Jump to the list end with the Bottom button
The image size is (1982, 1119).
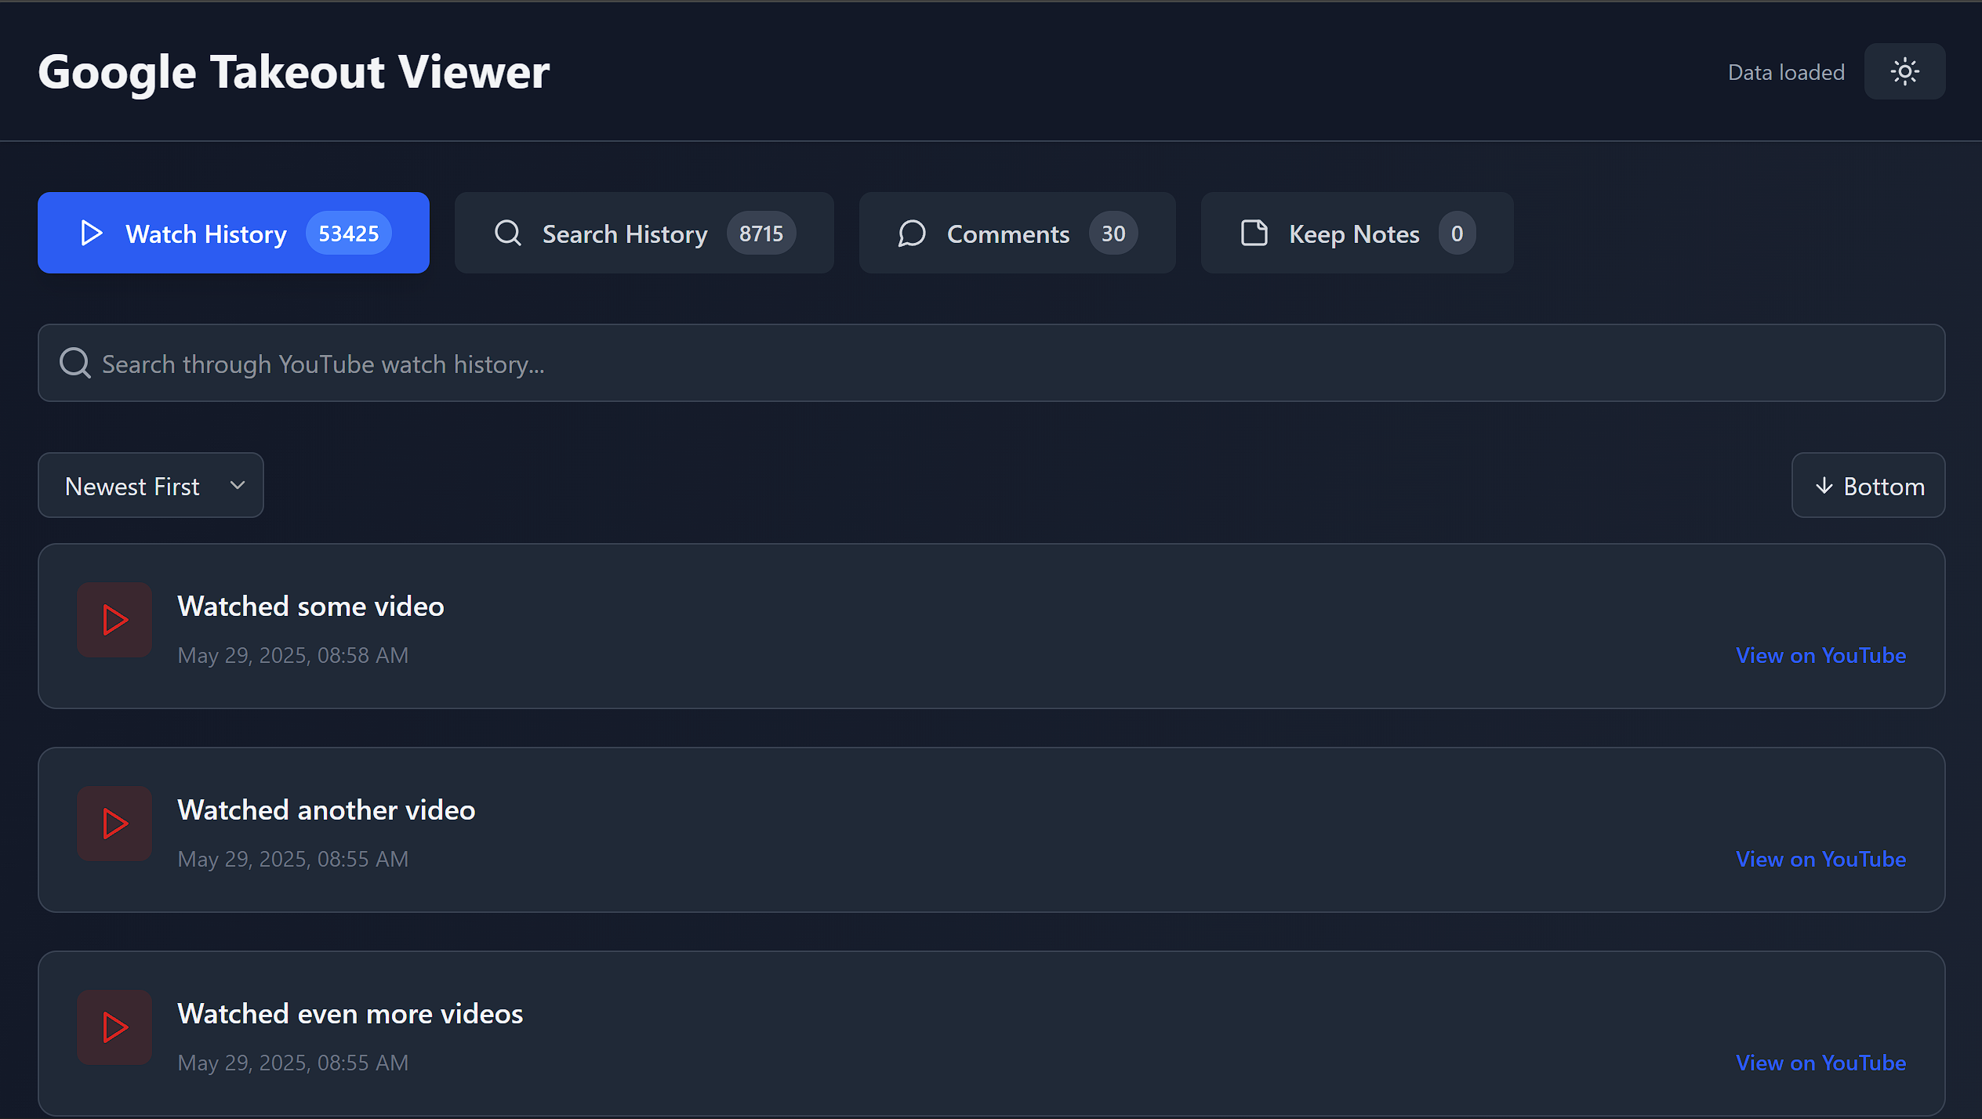(x=1868, y=486)
